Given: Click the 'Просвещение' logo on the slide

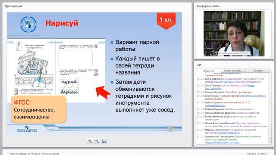Looking at the screenshot, I should (27, 129).
